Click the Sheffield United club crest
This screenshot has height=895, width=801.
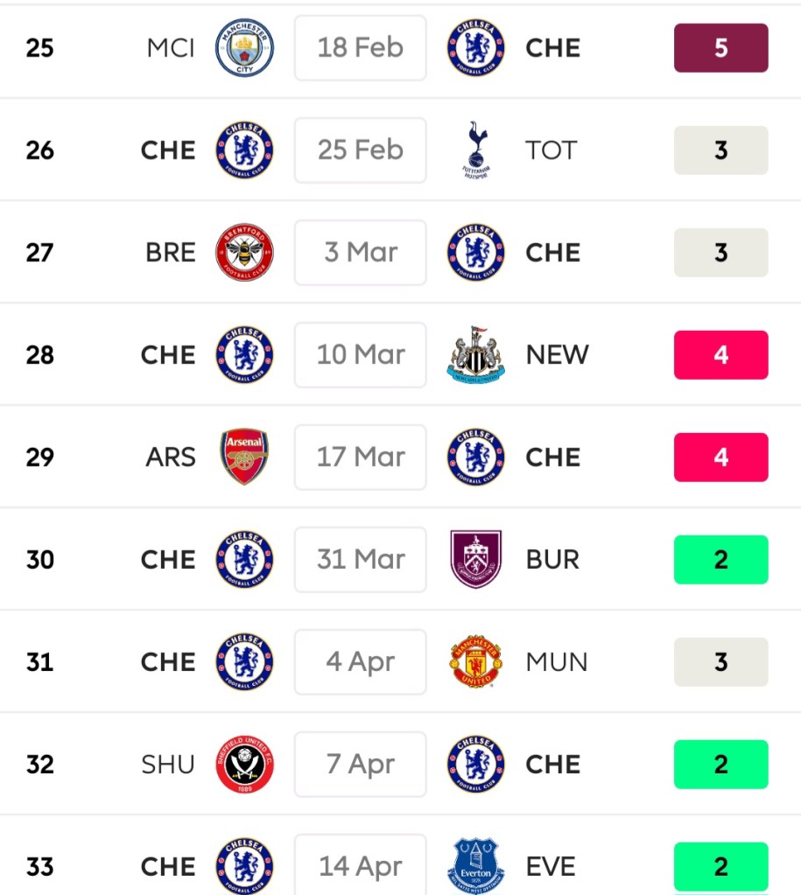click(x=244, y=765)
